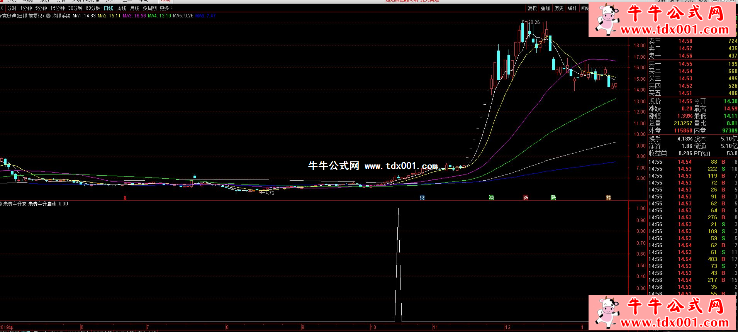Click the 卖三 14.58 order row
This screenshot has width=738, height=332.
coord(693,41)
